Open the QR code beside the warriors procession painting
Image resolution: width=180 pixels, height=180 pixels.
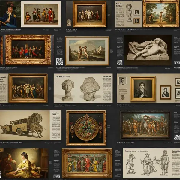click(177, 137)
